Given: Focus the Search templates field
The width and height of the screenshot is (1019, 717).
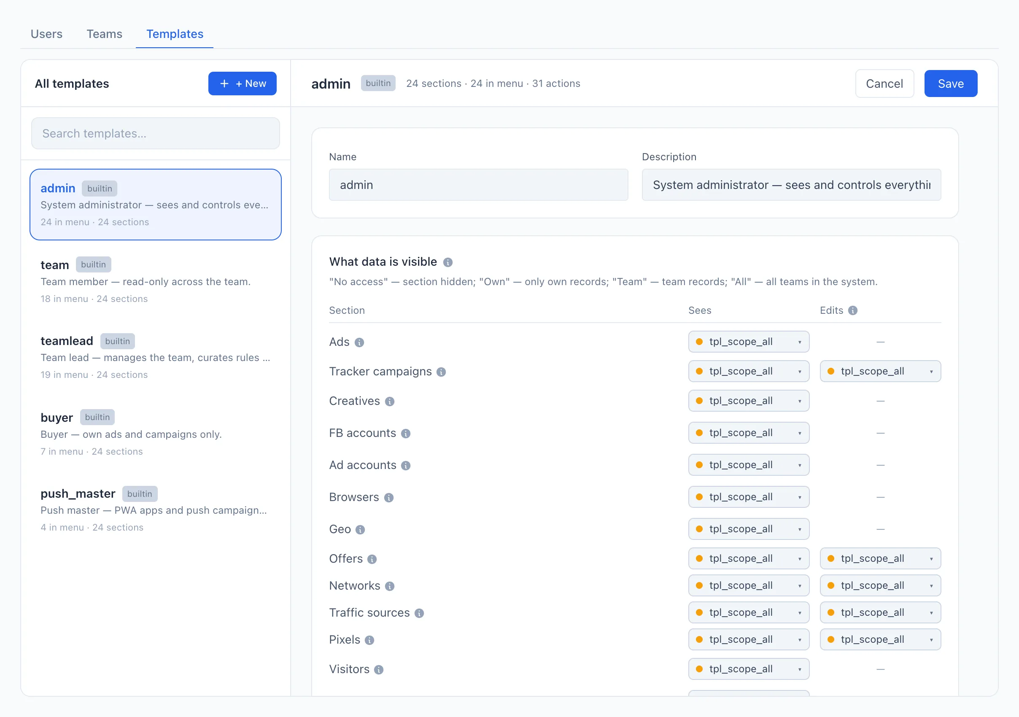Looking at the screenshot, I should pyautogui.click(x=156, y=133).
